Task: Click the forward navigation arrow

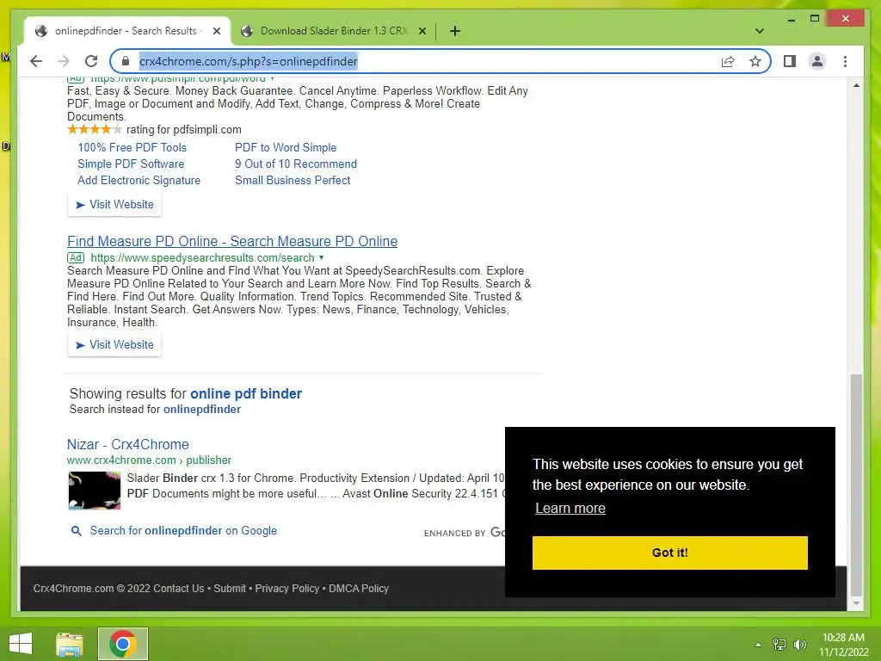Action: (64, 61)
